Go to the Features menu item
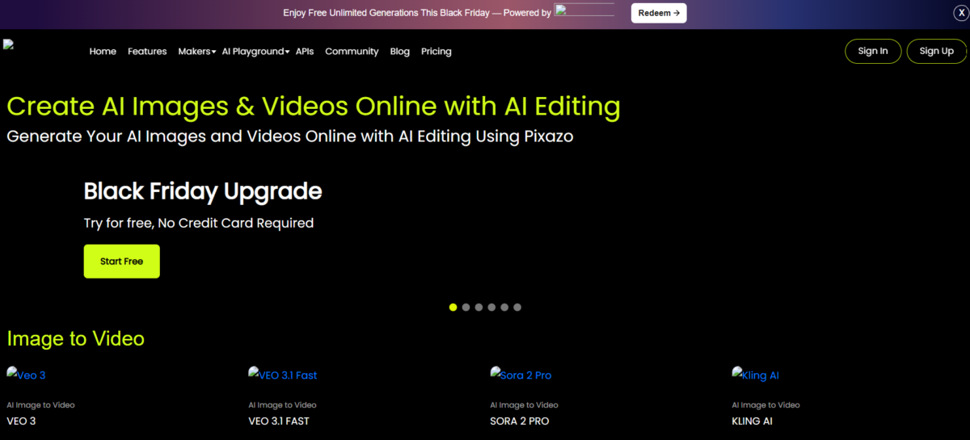Screen dimensions: 970x440 pyautogui.click(x=147, y=51)
